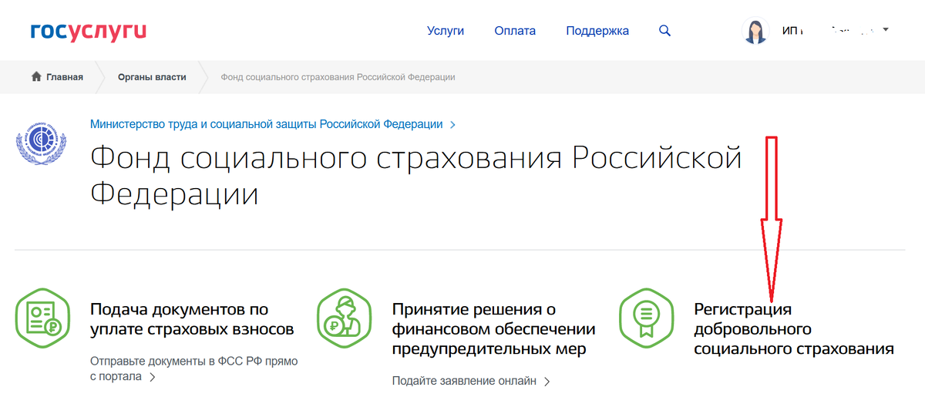Click the green certificate ribbon icon
The image size is (925, 414).
pyautogui.click(x=647, y=320)
